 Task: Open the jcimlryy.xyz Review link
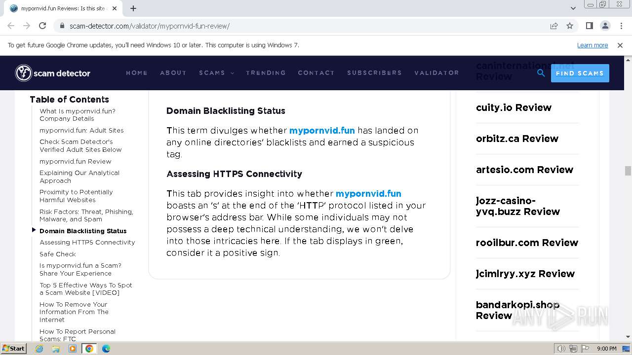525,274
